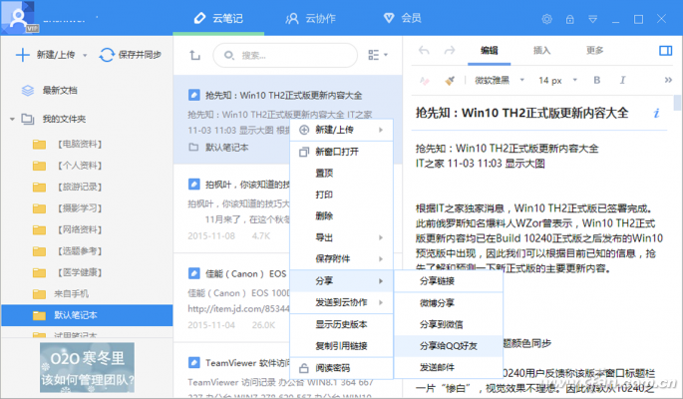The height and width of the screenshot is (399, 683).
Task: Choose 新建/上传 in context menu
Action: (x=341, y=130)
